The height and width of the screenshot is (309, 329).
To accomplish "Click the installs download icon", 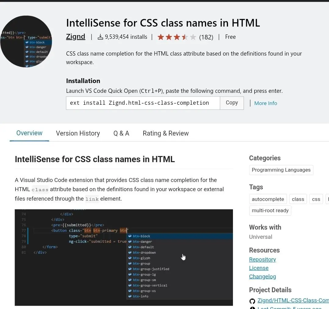I will [x=100, y=37].
